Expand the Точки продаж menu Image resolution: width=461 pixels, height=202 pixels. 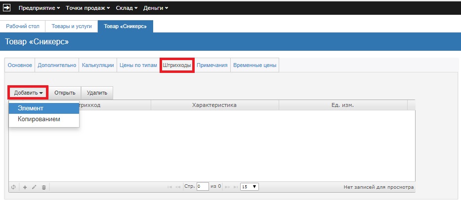(x=87, y=8)
